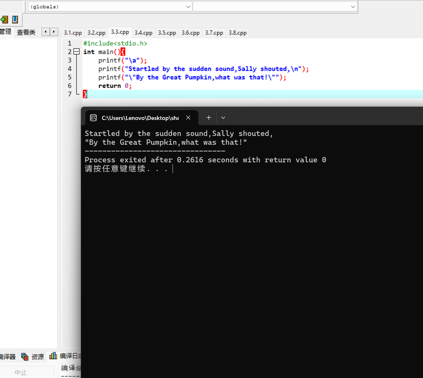The width and height of the screenshot is (423, 378).
Task: Click the #include<stdio.h> code line
Action: coord(115,43)
